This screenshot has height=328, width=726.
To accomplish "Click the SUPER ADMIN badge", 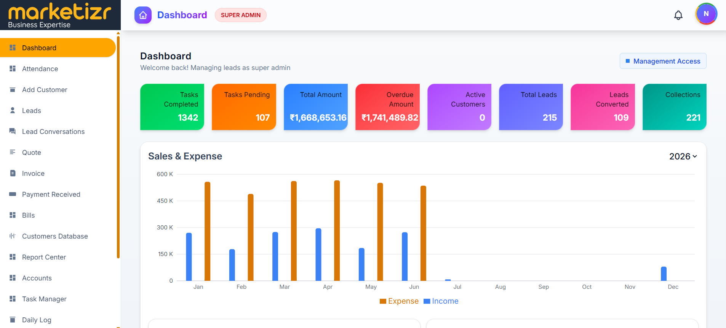I will 241,15.
